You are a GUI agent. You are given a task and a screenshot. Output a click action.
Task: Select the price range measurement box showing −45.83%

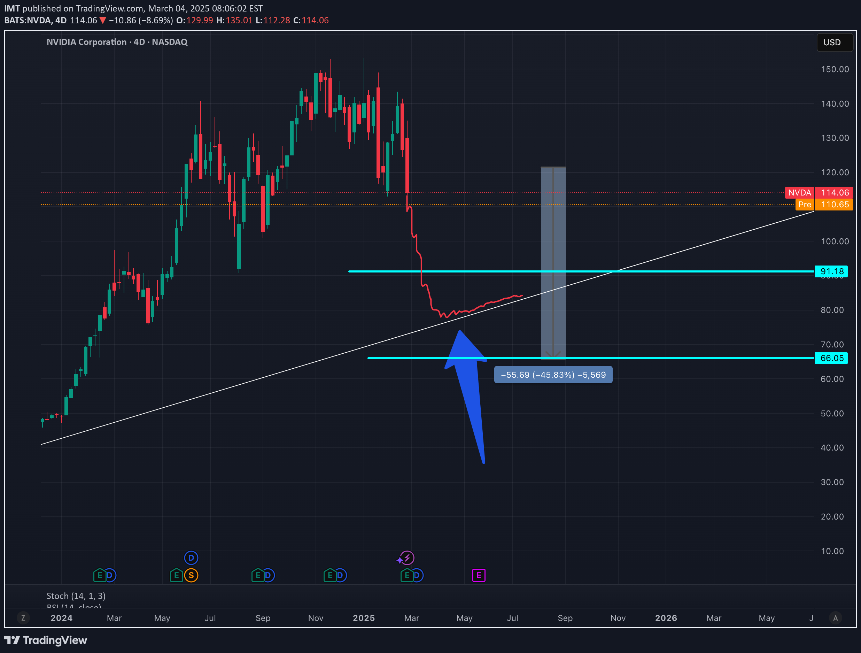tap(553, 375)
